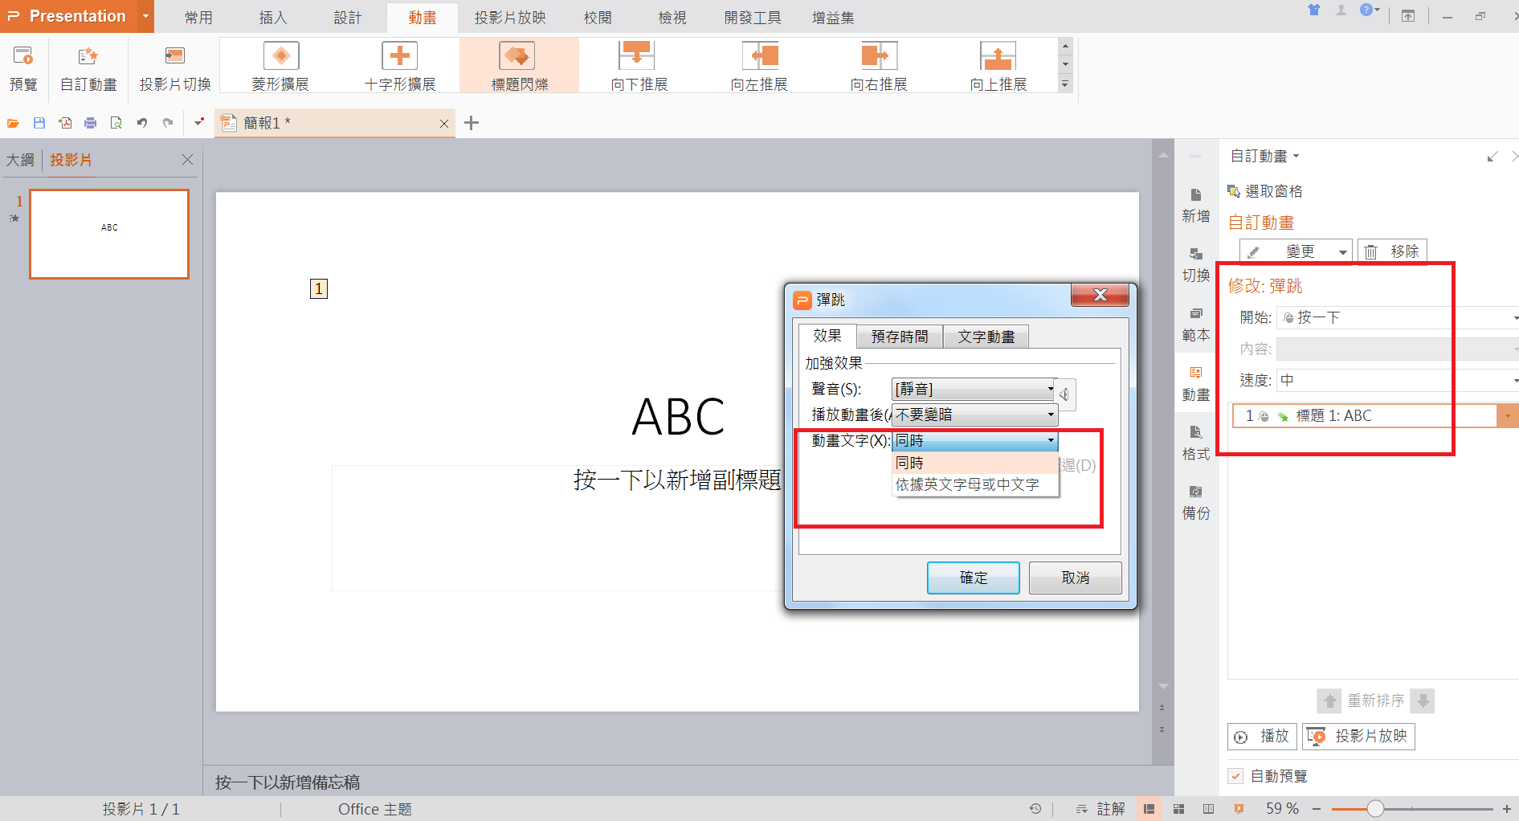
Task: Click 格式 icon in right sidebar
Action: (x=1195, y=443)
